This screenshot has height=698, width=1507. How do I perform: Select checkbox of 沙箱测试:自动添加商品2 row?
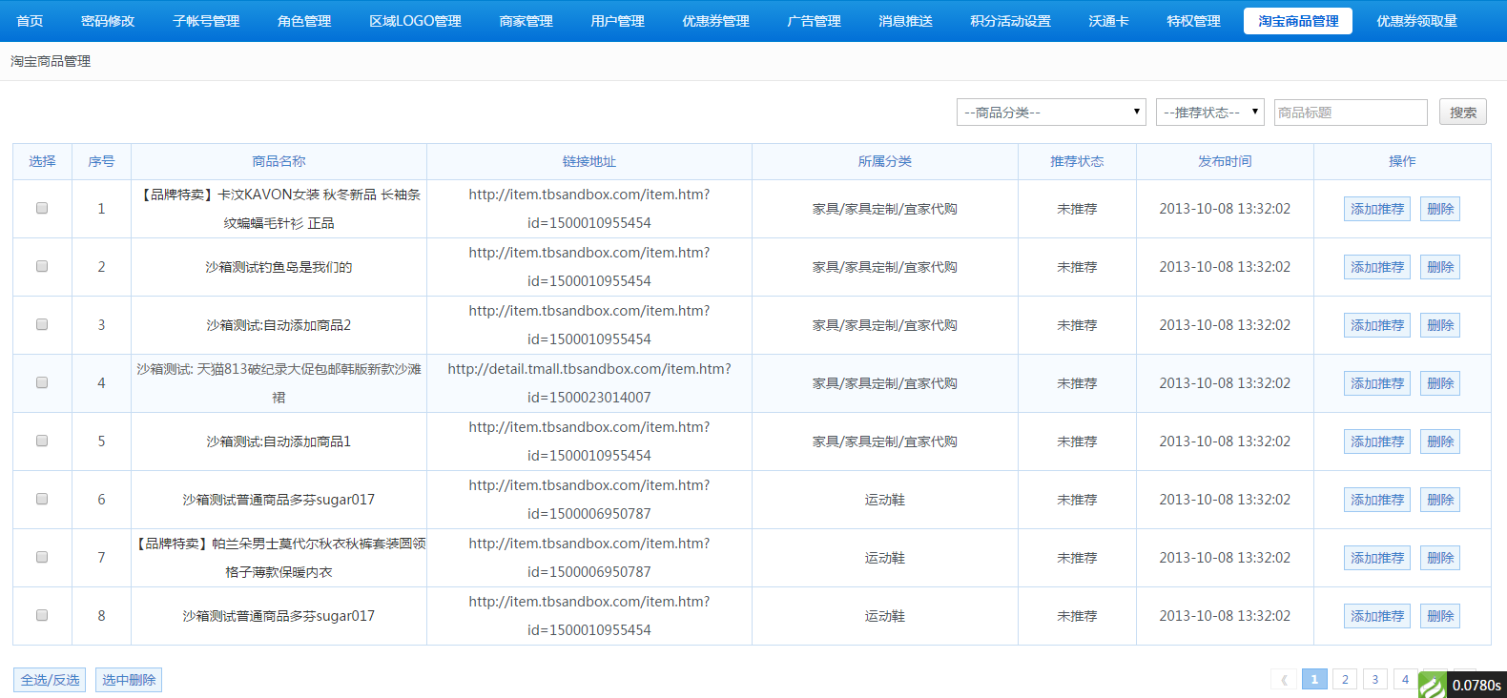42,324
